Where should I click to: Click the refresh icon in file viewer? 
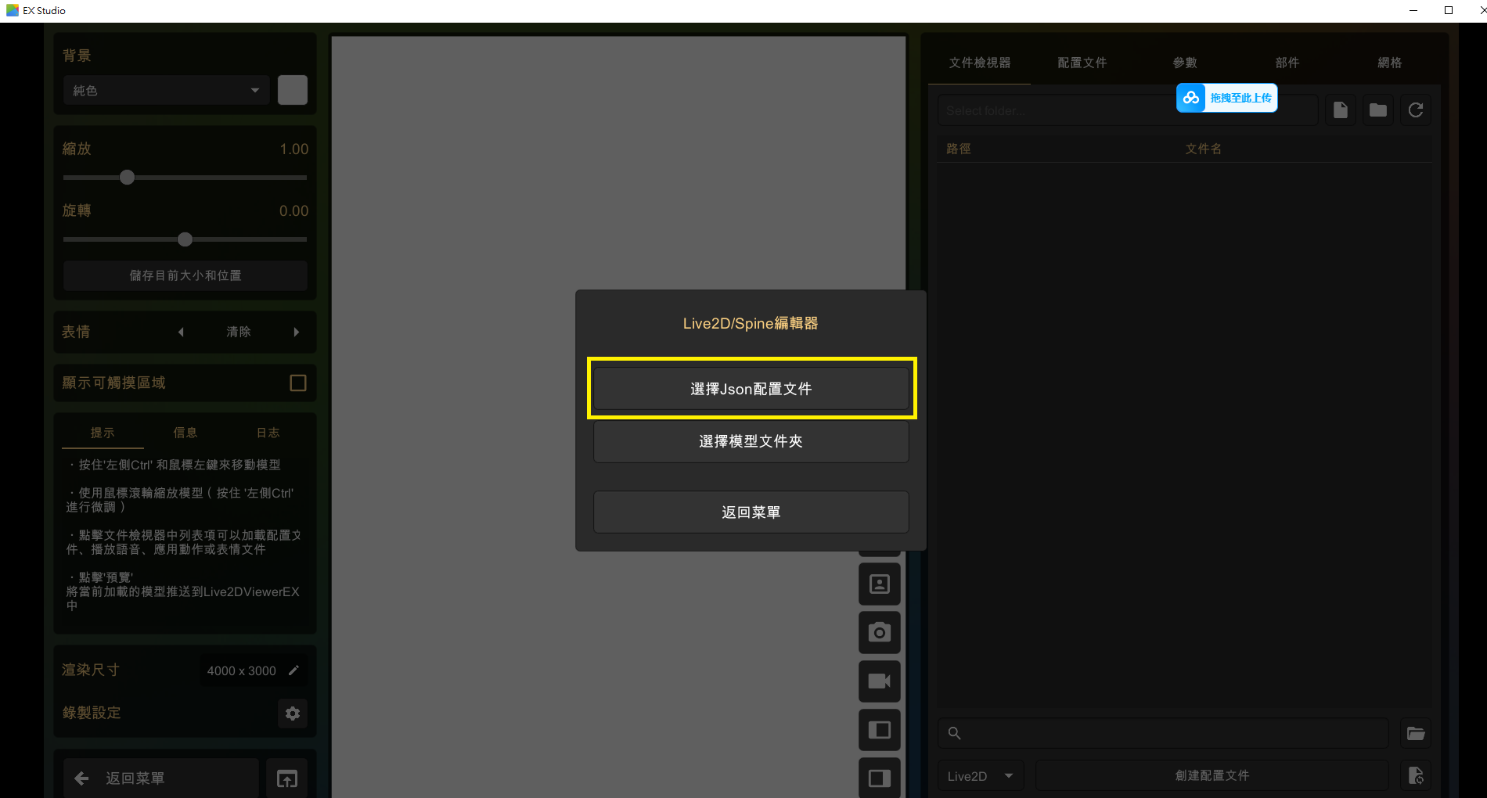(1415, 110)
